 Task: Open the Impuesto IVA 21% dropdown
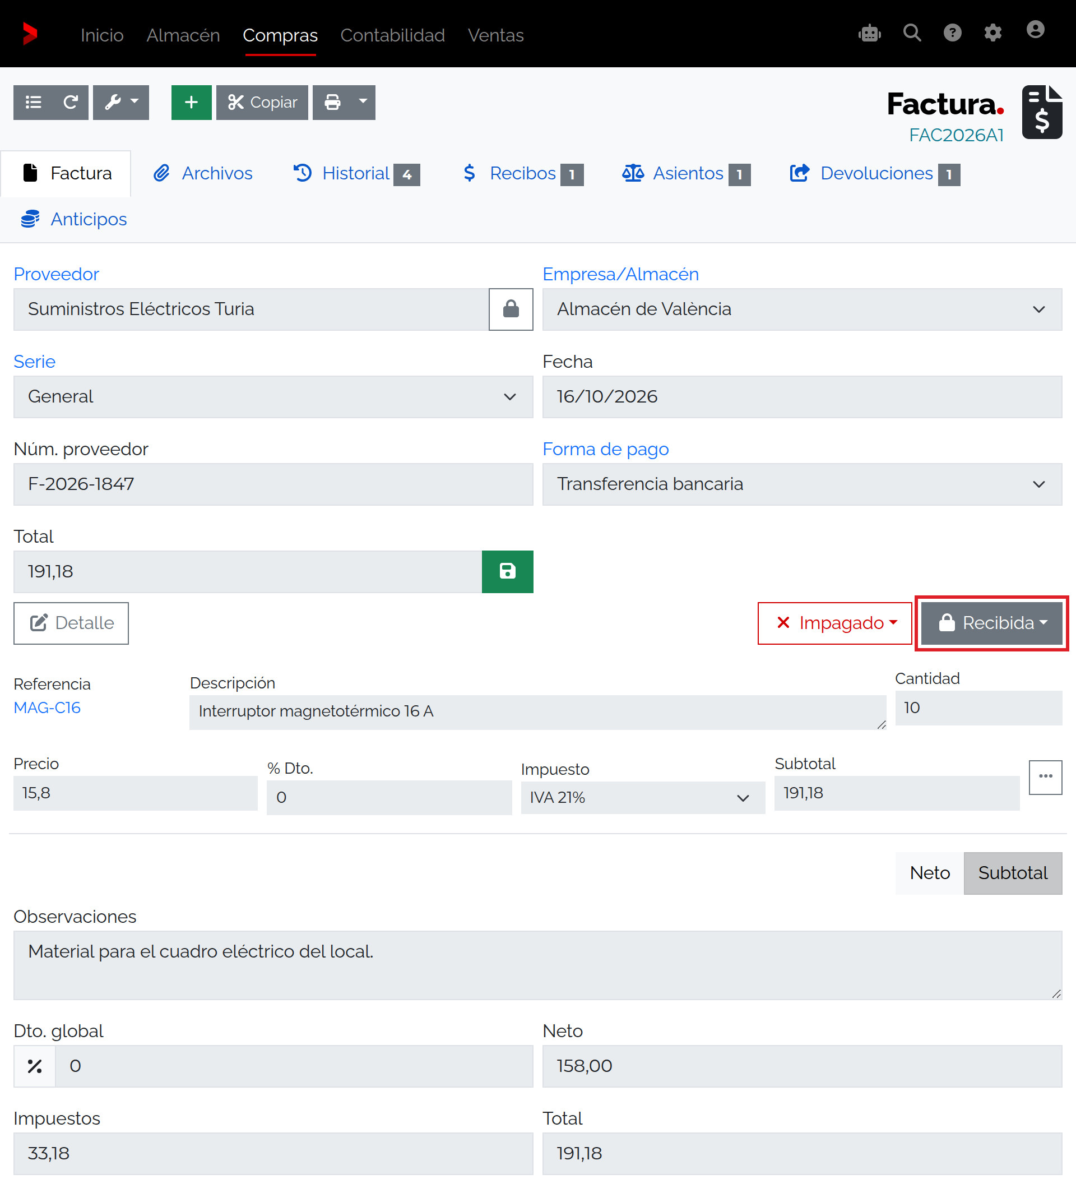(x=643, y=798)
